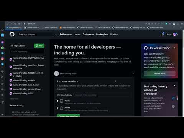Select the Private repository radio button
The width and height of the screenshot is (184, 138).
tap(58, 108)
